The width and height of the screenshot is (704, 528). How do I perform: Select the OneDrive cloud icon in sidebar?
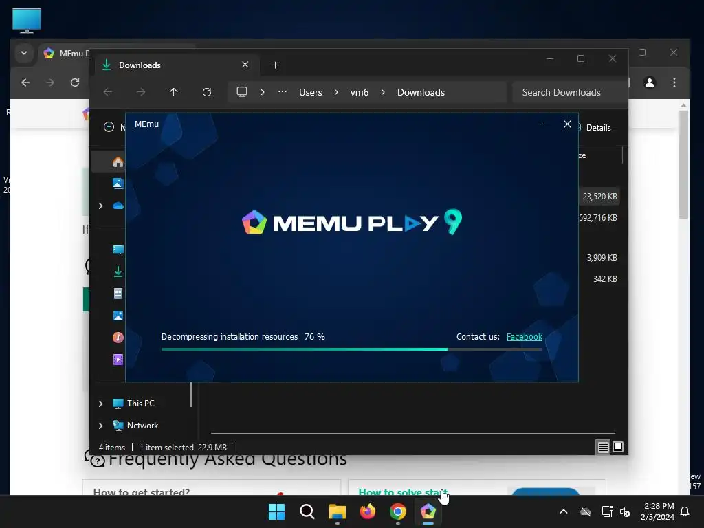click(118, 206)
